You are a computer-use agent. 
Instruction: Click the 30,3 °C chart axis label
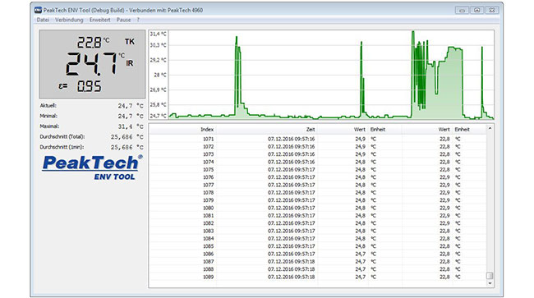(159, 45)
